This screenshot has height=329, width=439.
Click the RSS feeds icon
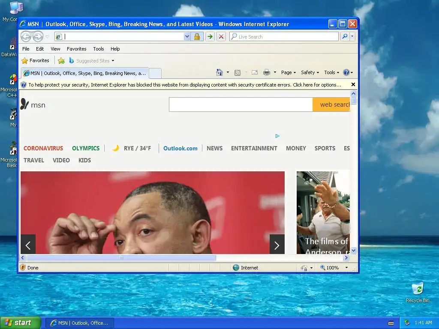238,73
